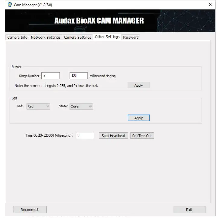Reconnect to the camera
The height and width of the screenshot is (218, 217).
click(30, 210)
